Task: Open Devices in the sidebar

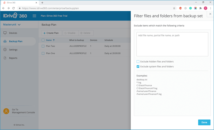Action: (18, 33)
